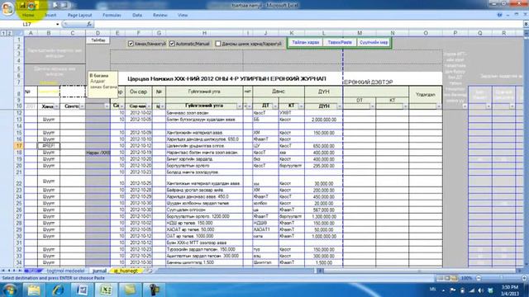Open the Name Box dropdown
The image size is (529, 297).
(58, 24)
